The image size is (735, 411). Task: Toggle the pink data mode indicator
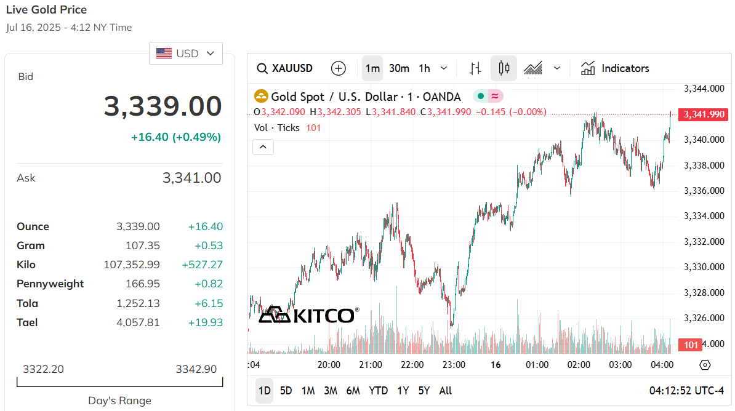[x=495, y=97]
